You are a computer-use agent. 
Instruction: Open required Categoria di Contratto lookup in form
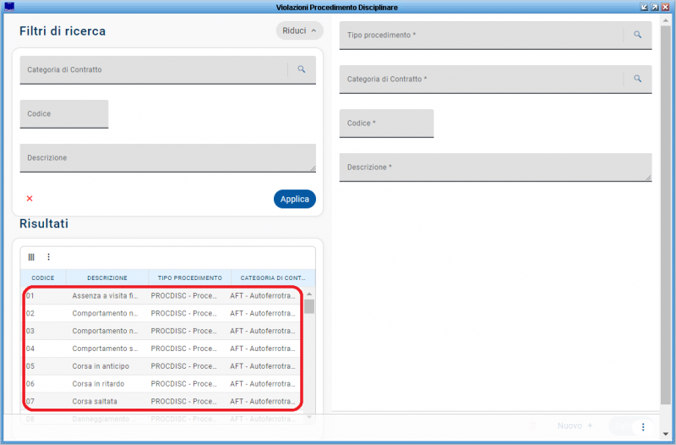(637, 79)
